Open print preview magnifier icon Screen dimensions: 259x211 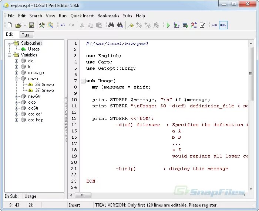[50, 25]
